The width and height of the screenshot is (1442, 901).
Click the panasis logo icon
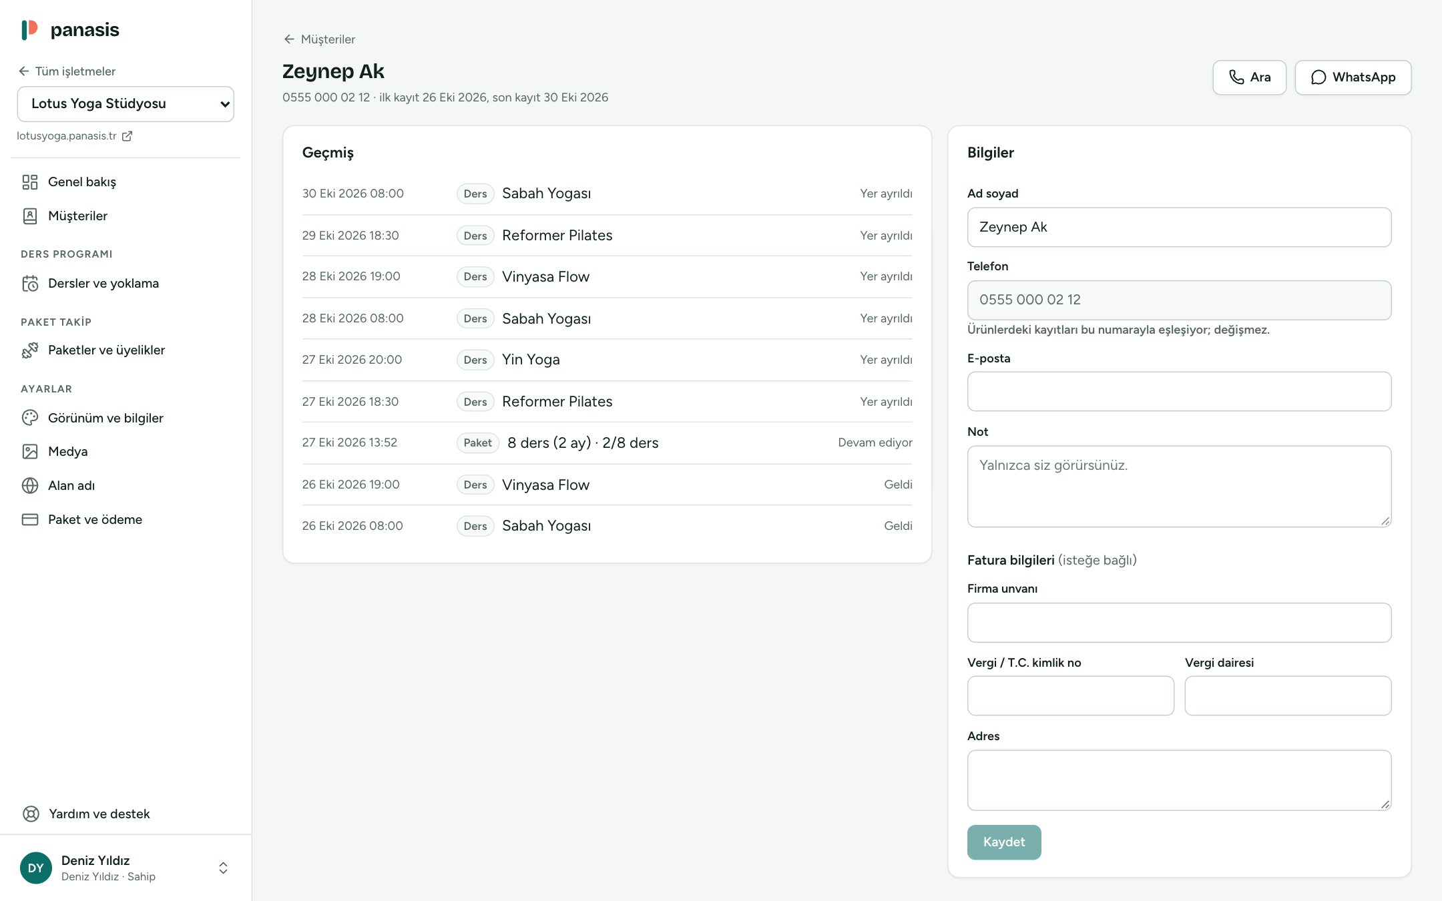pyautogui.click(x=29, y=30)
